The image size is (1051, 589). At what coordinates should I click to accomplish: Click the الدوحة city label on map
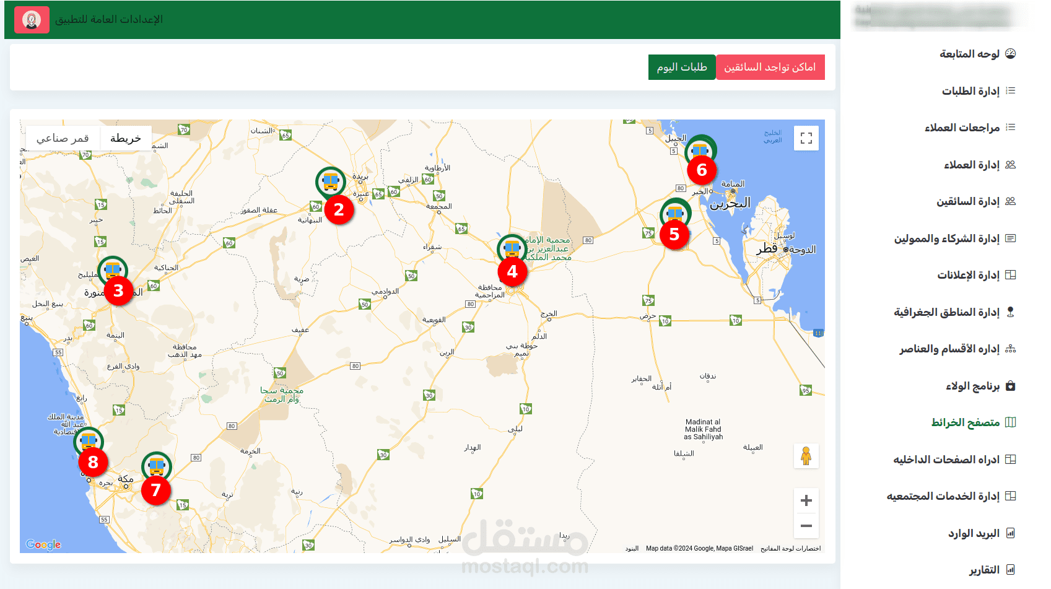(802, 250)
